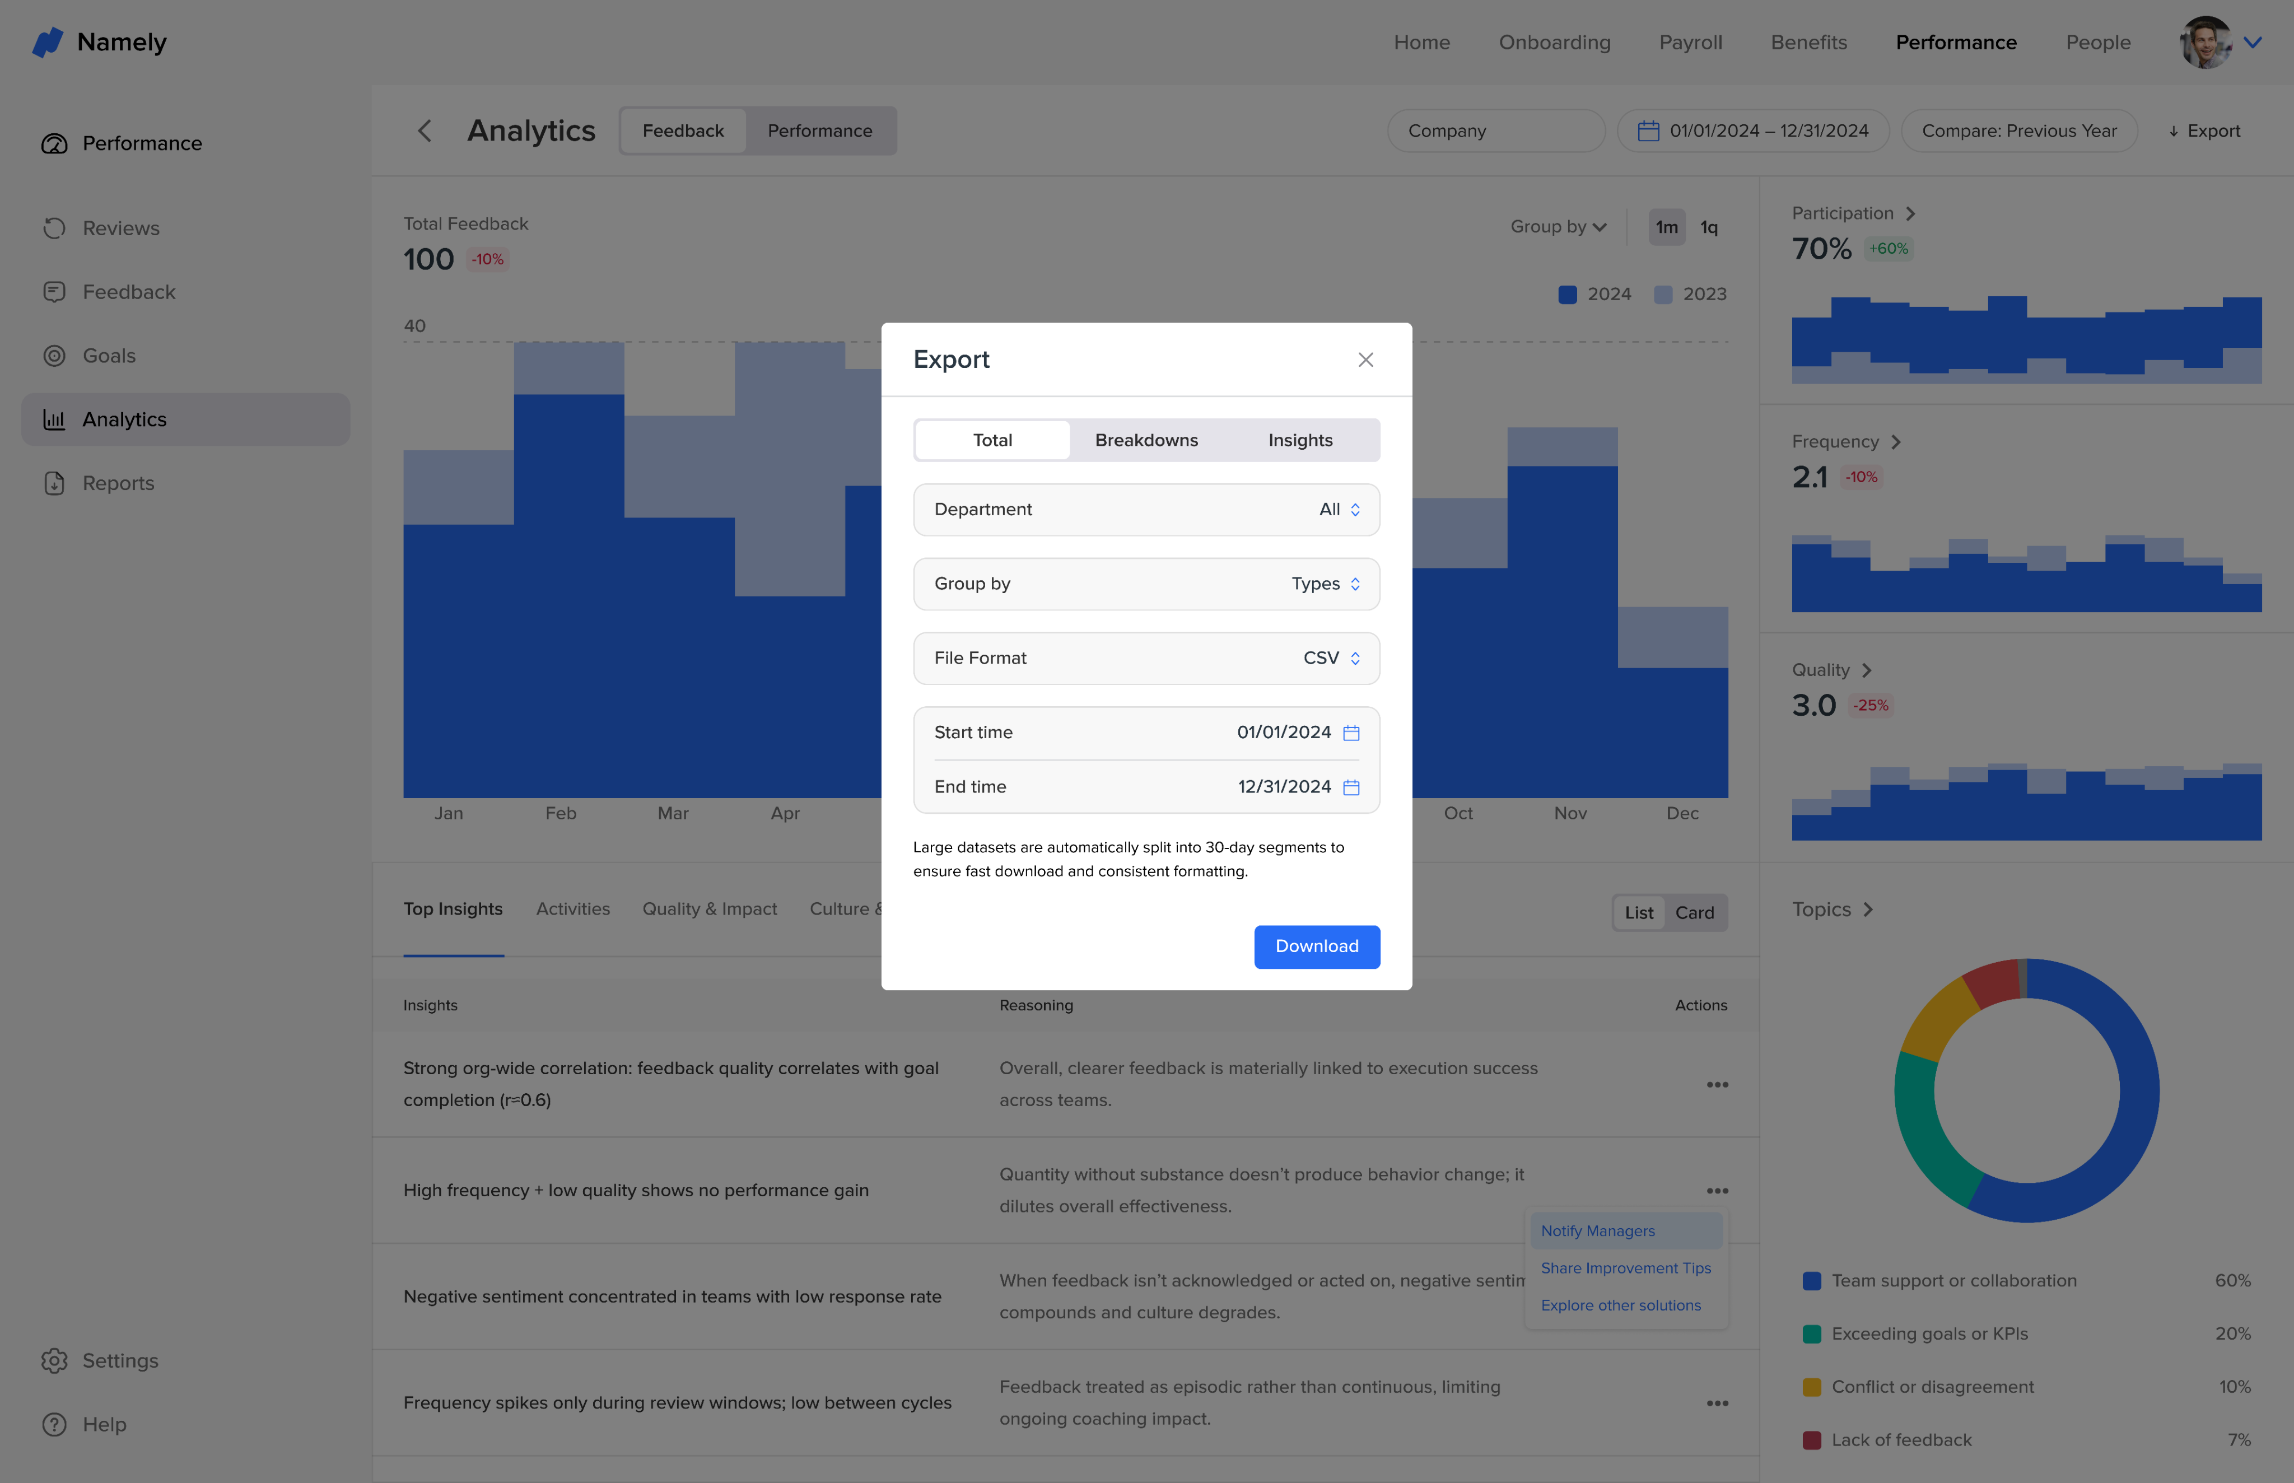Open Reviews in the sidebar
Screen dimensions: 2294x1483
[x=120, y=228]
